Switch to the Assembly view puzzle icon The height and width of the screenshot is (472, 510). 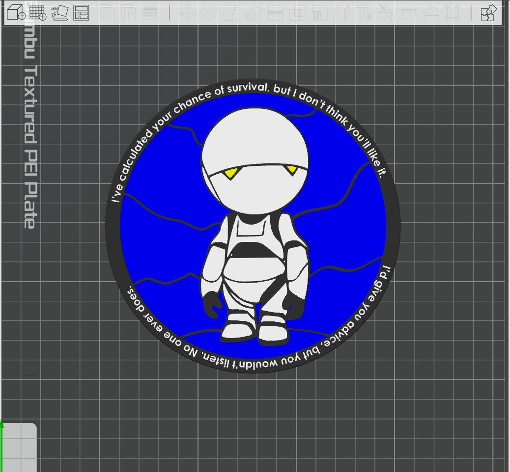click(489, 13)
